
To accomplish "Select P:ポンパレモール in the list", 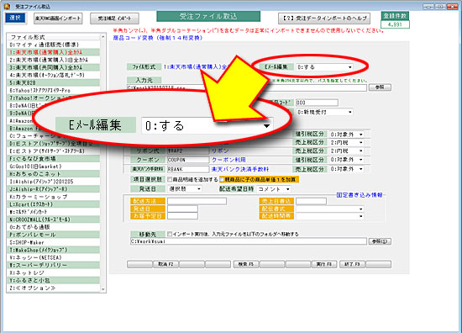I will pyautogui.click(x=53, y=235).
